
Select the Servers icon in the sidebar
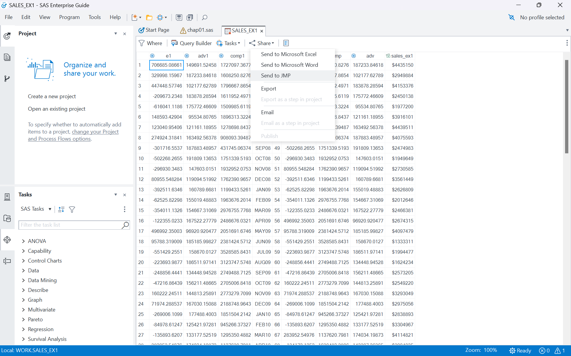[7, 197]
